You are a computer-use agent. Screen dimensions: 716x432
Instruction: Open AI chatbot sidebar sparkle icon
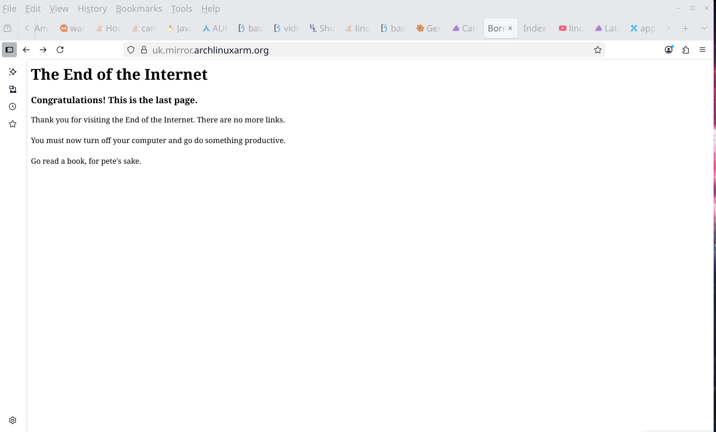[13, 72]
